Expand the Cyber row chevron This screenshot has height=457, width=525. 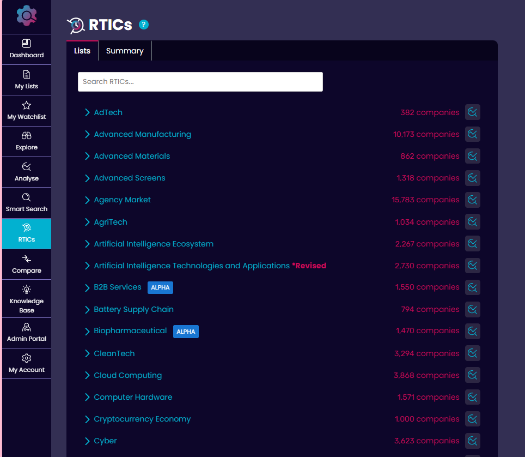click(x=87, y=441)
